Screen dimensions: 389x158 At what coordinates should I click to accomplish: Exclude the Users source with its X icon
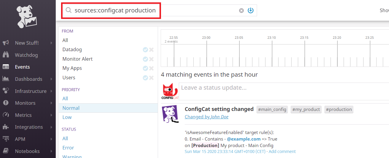[x=152, y=78]
